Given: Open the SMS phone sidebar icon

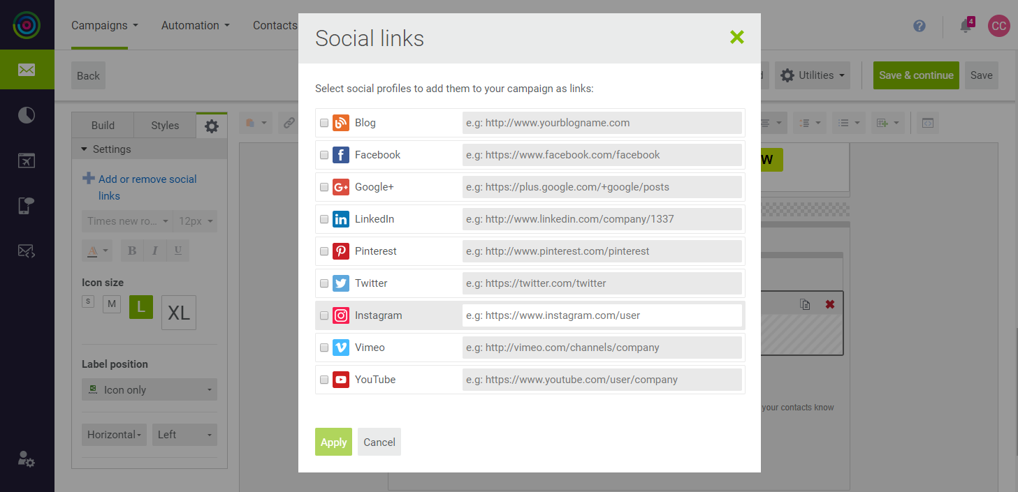Looking at the screenshot, I should coord(27,206).
